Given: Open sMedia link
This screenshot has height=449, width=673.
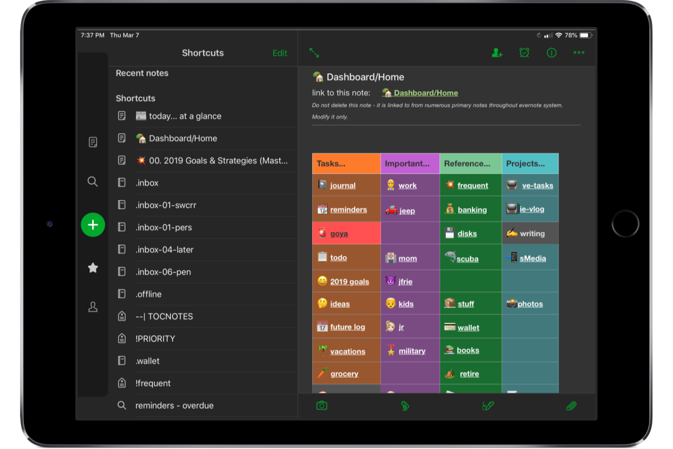Looking at the screenshot, I should 533,258.
